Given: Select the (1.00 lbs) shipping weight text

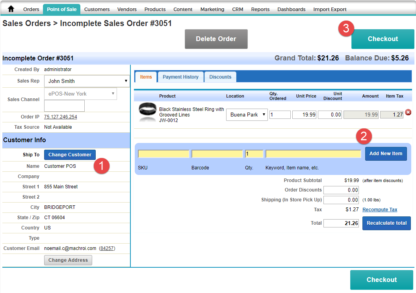Looking at the screenshot, I should click(x=371, y=200).
